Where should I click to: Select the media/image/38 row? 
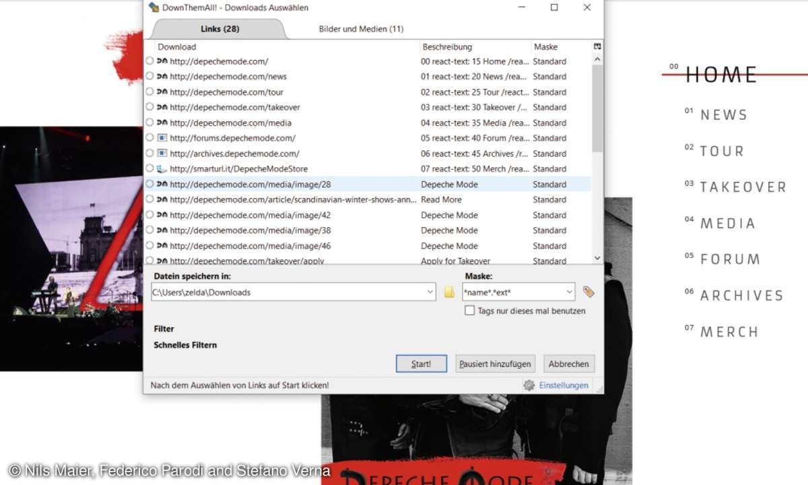coord(368,230)
